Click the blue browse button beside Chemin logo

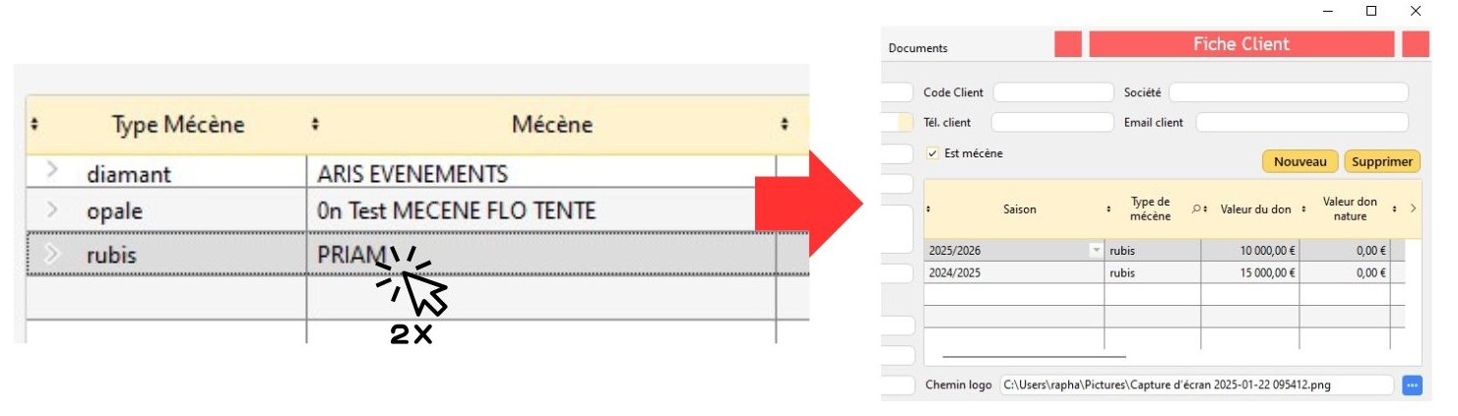[x=1412, y=386]
